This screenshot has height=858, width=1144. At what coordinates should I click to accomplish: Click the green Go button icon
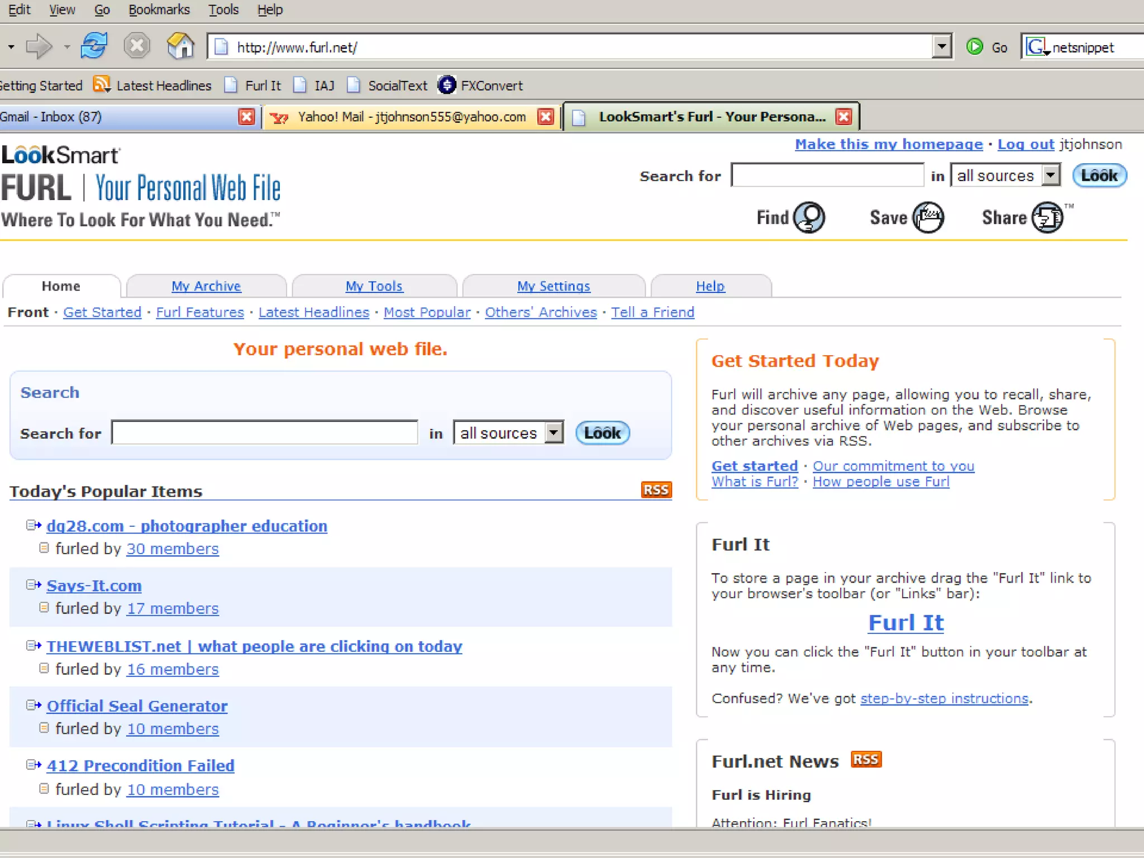(x=975, y=47)
